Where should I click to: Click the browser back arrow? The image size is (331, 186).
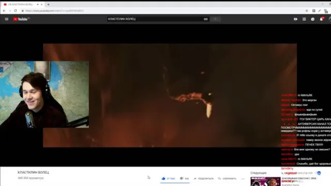(4, 10)
